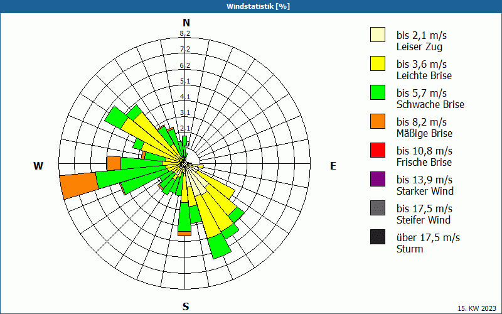
Task: Click the 'über 17,5 m/s' legend text
Action: 428,237
